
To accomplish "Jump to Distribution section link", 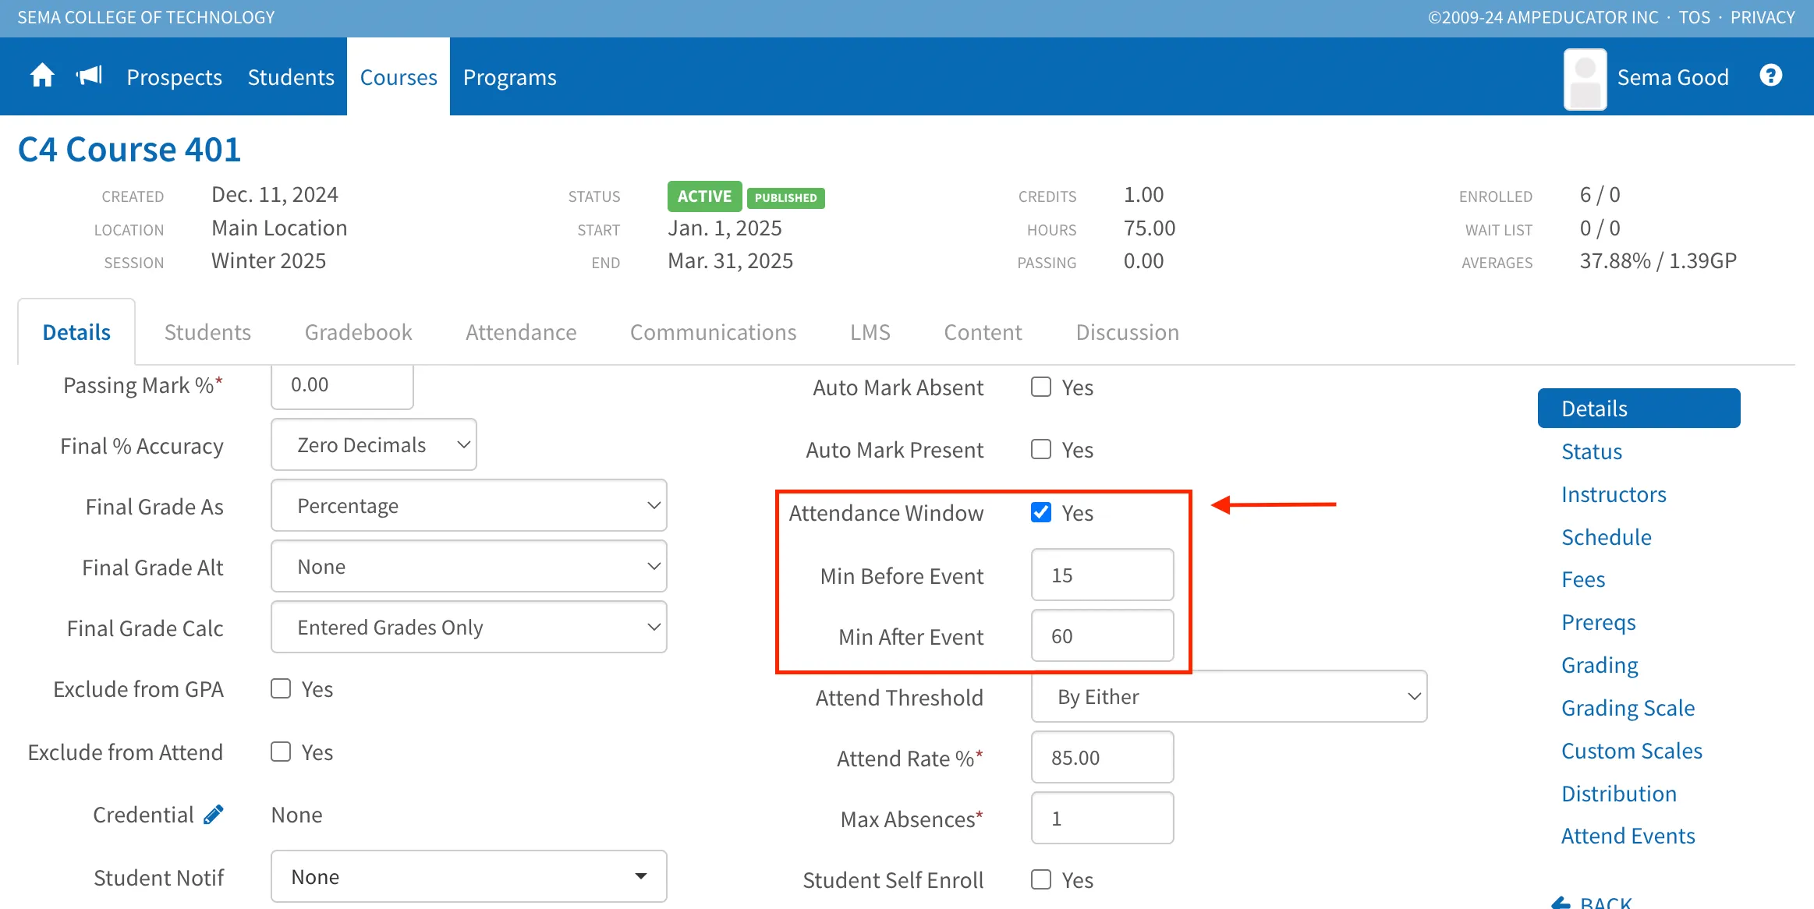I will click(x=1619, y=794).
